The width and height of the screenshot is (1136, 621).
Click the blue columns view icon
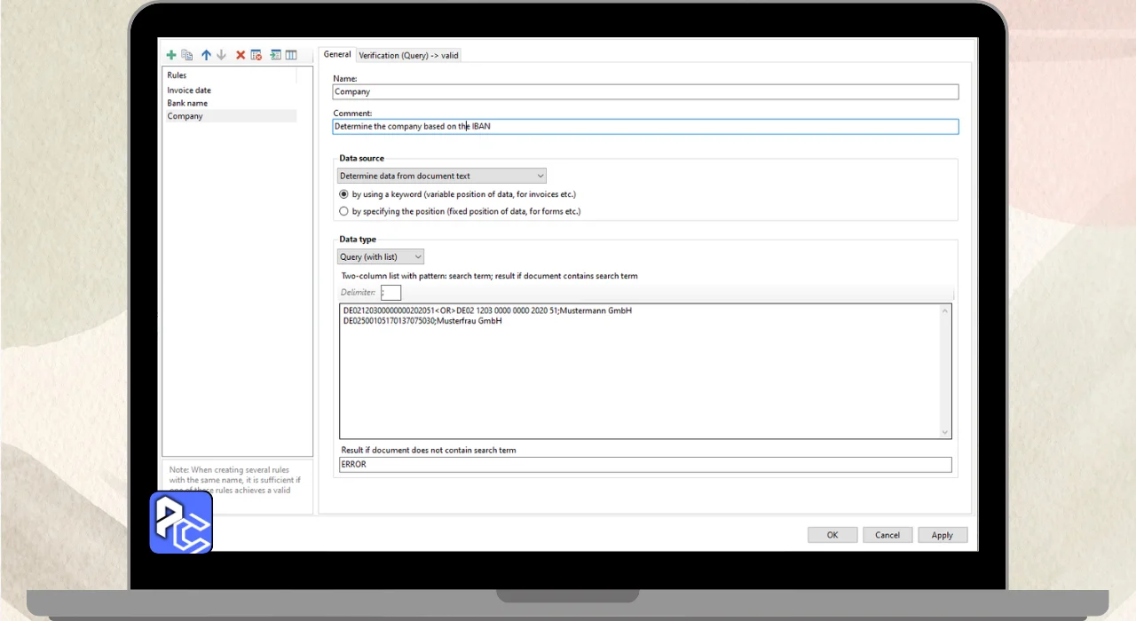click(x=291, y=55)
